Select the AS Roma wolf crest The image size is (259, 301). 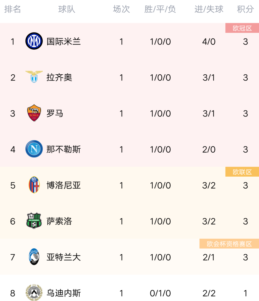[34, 113]
